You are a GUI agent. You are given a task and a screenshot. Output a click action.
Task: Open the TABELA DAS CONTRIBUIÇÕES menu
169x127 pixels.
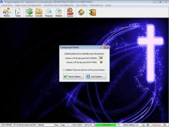click(28, 5)
